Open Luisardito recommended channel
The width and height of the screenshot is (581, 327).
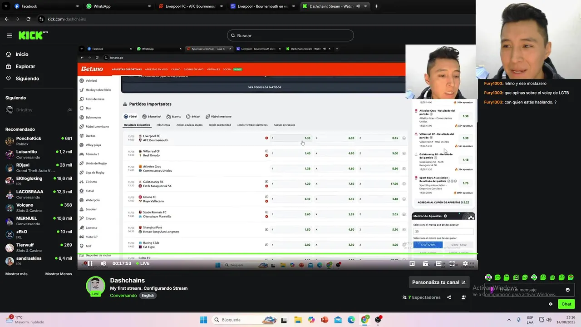pos(39,154)
